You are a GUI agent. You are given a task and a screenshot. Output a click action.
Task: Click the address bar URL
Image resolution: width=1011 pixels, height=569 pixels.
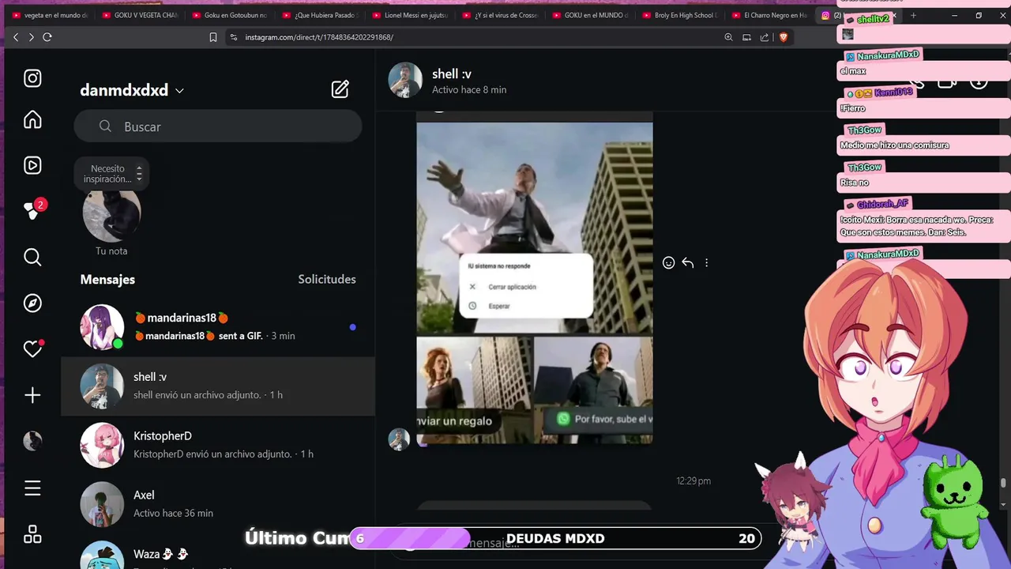coord(319,37)
